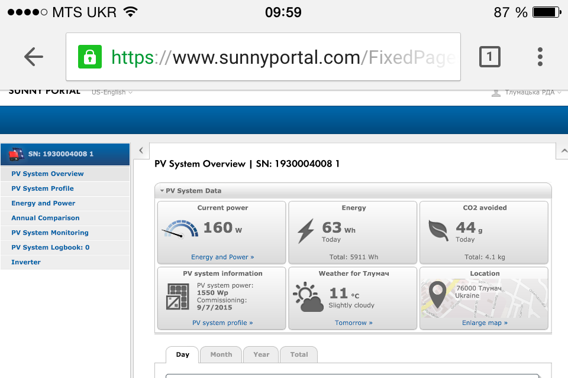This screenshot has height=378, width=568.
Task: Click the Enlarge map link
Action: point(485,323)
